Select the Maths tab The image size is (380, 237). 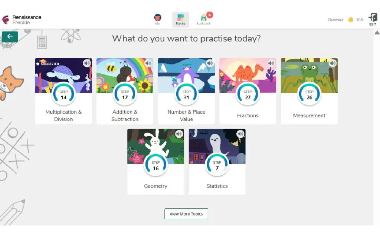(181, 19)
